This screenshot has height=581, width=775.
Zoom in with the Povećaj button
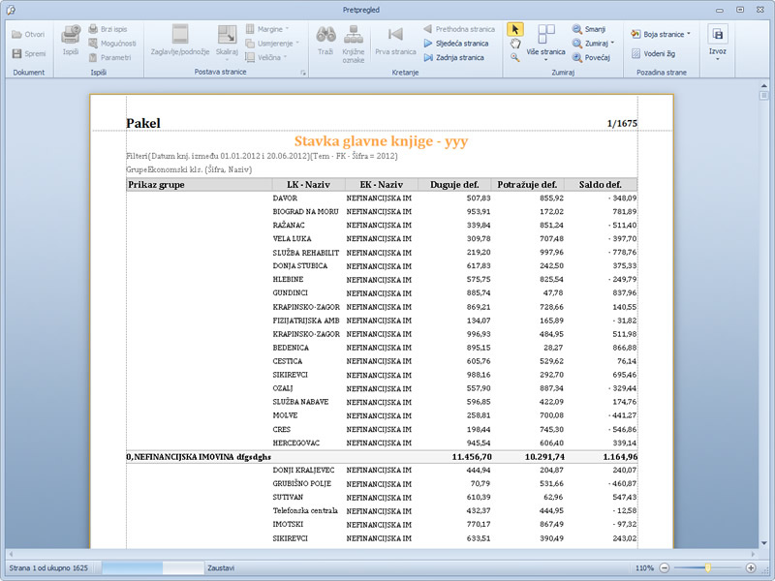point(591,57)
